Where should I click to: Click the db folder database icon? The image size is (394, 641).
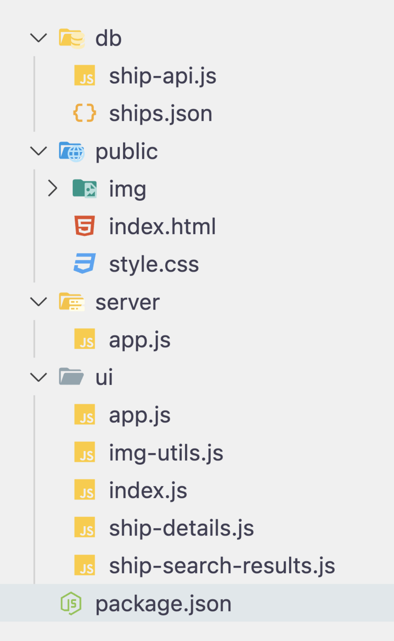[x=72, y=38]
